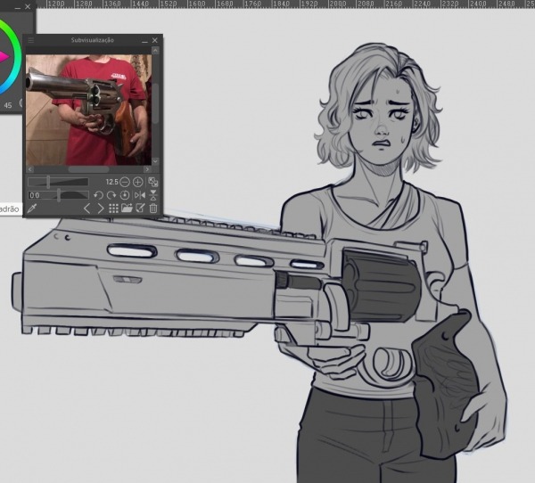Screen dimensions: 535x483
Task: Click the edit image icon beside trash
Action: (139, 209)
